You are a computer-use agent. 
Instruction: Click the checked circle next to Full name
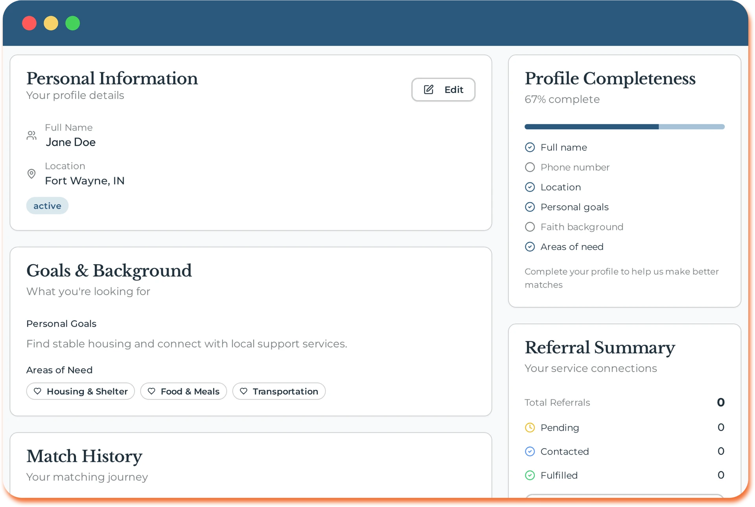pos(530,147)
